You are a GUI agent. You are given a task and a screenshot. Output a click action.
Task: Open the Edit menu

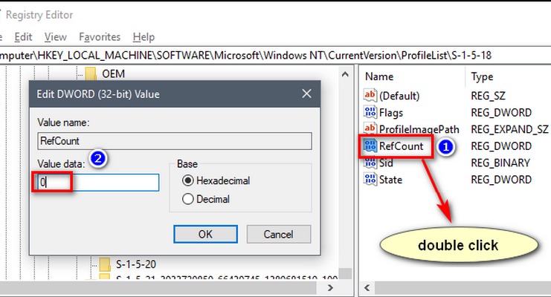click(x=23, y=37)
